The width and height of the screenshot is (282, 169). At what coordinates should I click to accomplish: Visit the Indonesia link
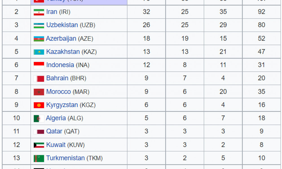coord(60,65)
